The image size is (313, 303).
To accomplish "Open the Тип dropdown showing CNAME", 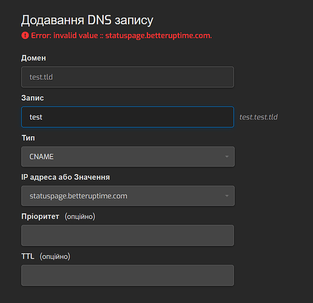I will (128, 156).
